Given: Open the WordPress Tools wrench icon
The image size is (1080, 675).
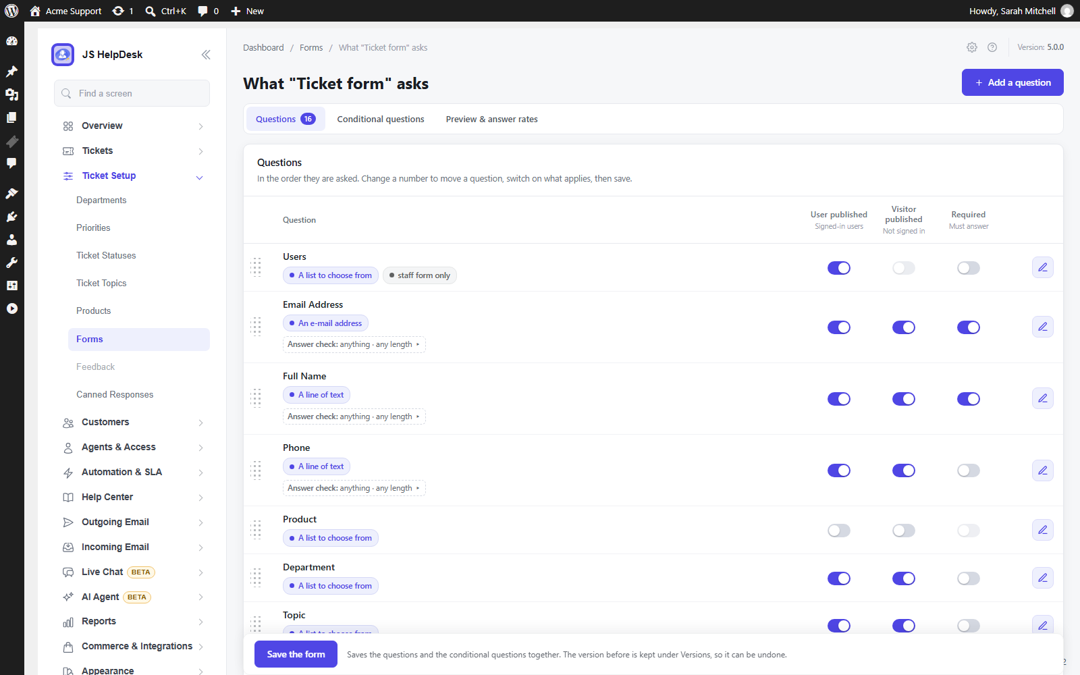Looking at the screenshot, I should 11,263.
